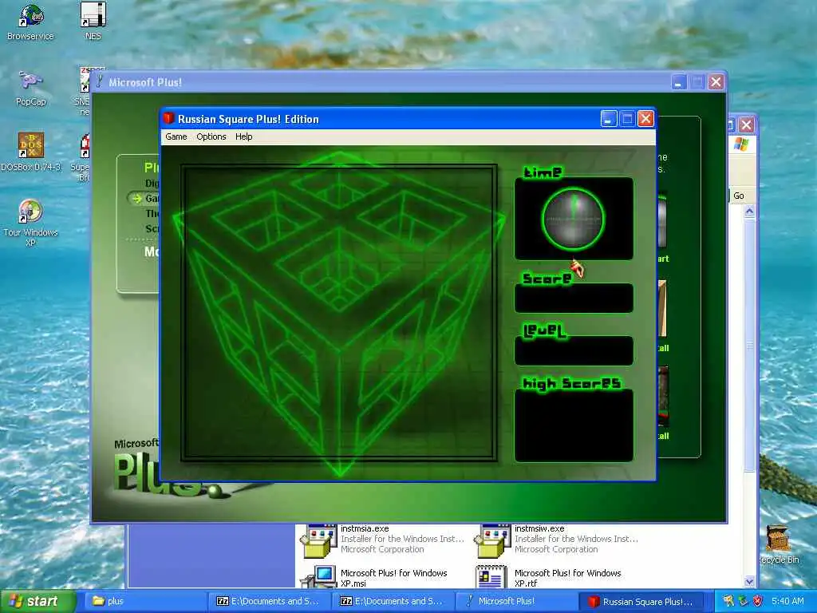Open the Windows Start menu
Viewport: 817px width, 613px height.
[37, 601]
